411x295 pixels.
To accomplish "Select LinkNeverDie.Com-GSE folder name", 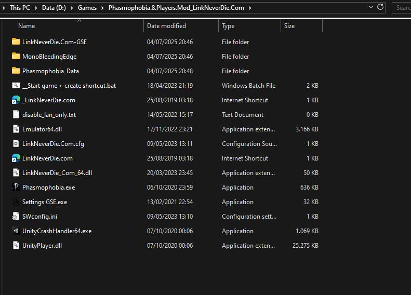I will click(55, 42).
